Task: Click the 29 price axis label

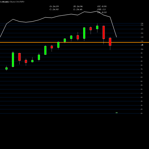Action: 142,109
